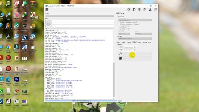Image resolution: width=199 pixels, height=112 pixels.
Task: Click the small digit box after IMEI2
Action: (x=136, y=50)
